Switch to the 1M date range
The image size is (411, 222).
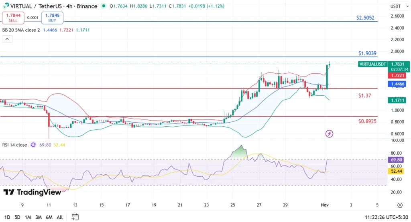click(28, 217)
